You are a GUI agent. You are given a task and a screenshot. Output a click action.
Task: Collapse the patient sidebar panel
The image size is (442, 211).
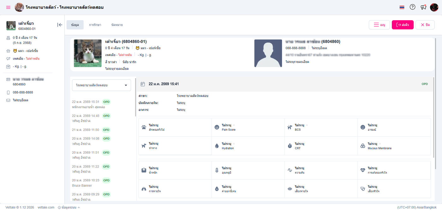[60, 25]
